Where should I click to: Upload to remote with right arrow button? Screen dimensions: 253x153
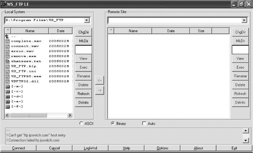coord(99,90)
